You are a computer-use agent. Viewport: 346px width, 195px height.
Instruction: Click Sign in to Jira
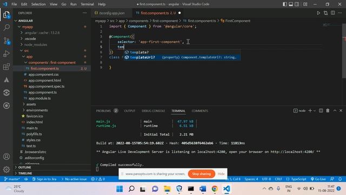(x=44, y=179)
